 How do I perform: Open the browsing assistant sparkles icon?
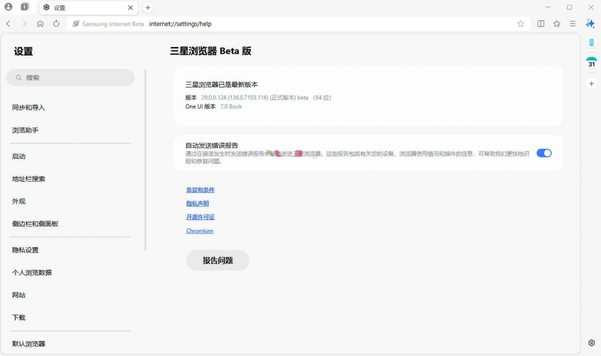(590, 24)
